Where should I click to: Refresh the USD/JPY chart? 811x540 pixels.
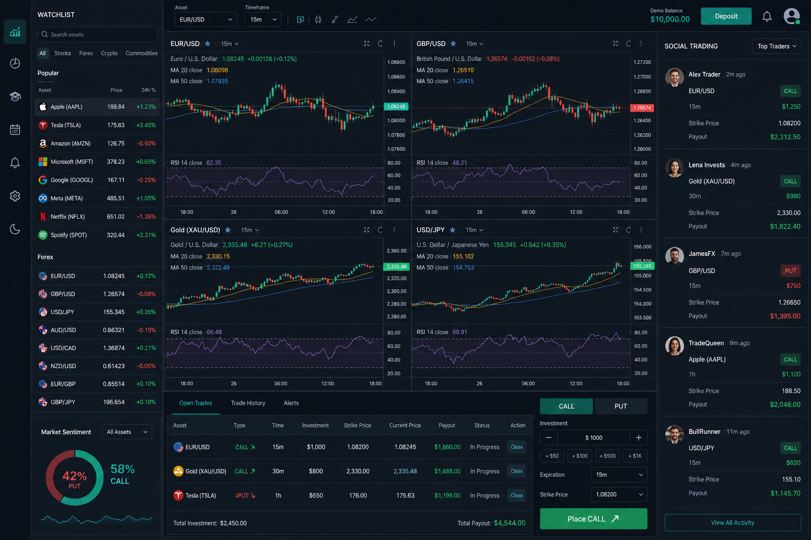pyautogui.click(x=628, y=230)
